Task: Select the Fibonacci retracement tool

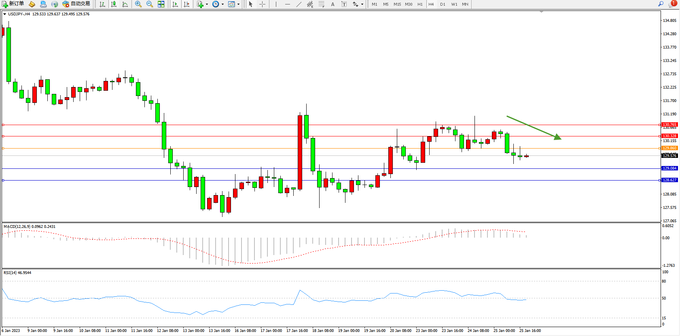Action: [321, 4]
